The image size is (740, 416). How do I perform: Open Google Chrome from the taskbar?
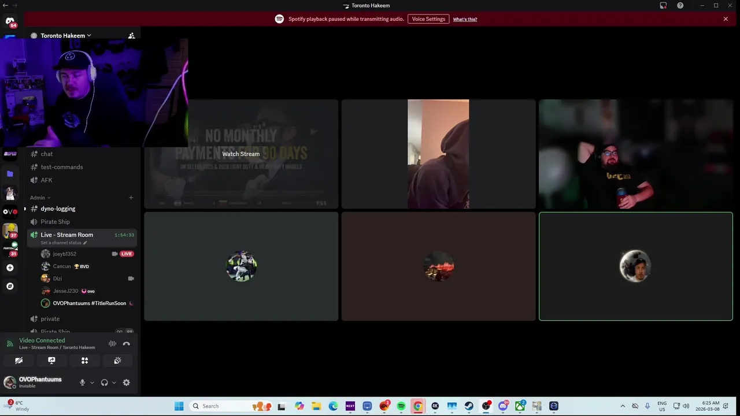pyautogui.click(x=417, y=406)
